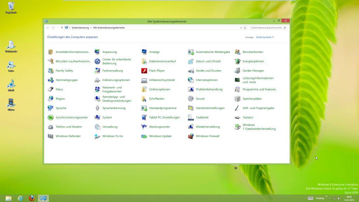Open the Indizierungsoptionen link
Viewport: 359px width, 202px height.
[x=116, y=80]
